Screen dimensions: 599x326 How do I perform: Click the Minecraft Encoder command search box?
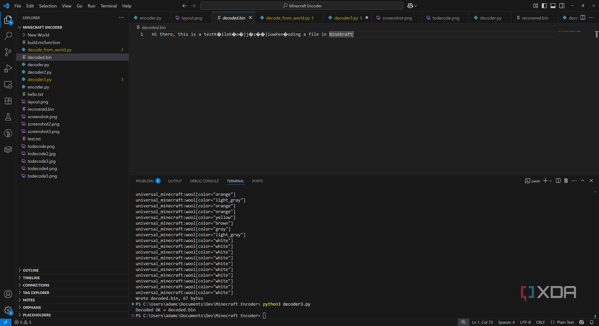[302, 6]
